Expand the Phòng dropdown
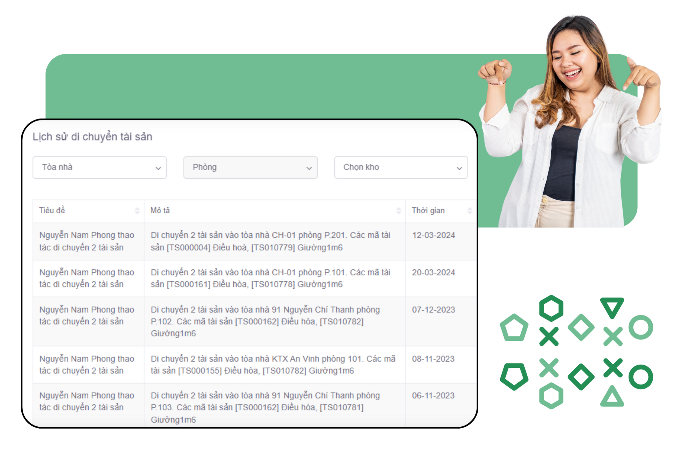 click(250, 167)
